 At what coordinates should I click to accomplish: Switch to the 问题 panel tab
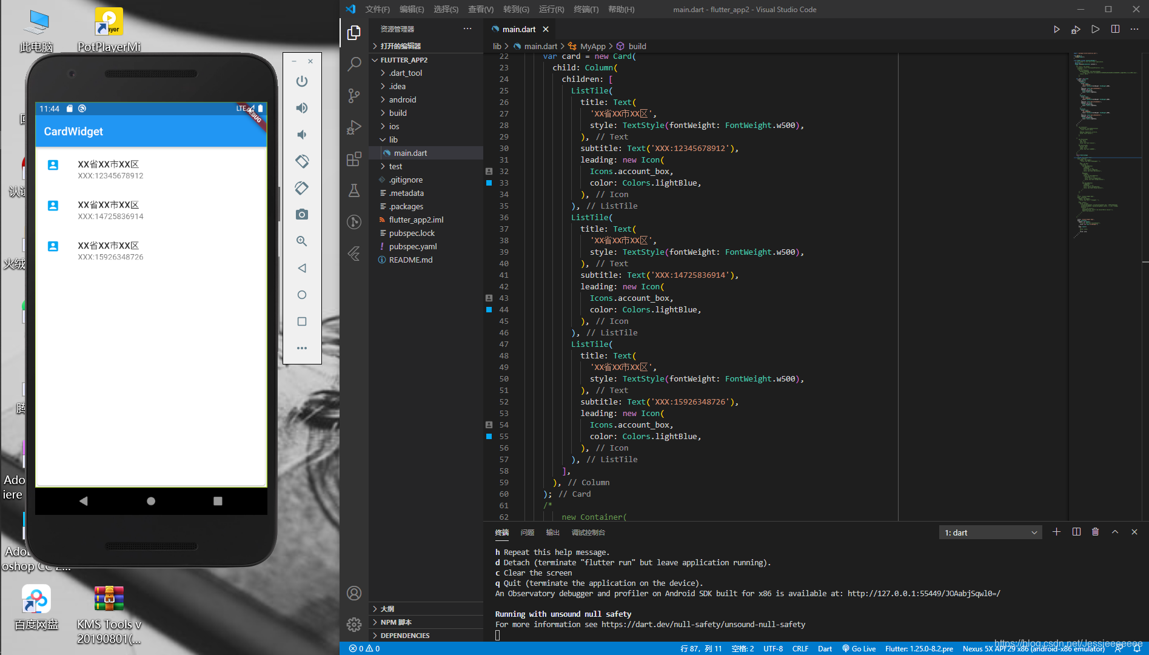tap(528, 532)
